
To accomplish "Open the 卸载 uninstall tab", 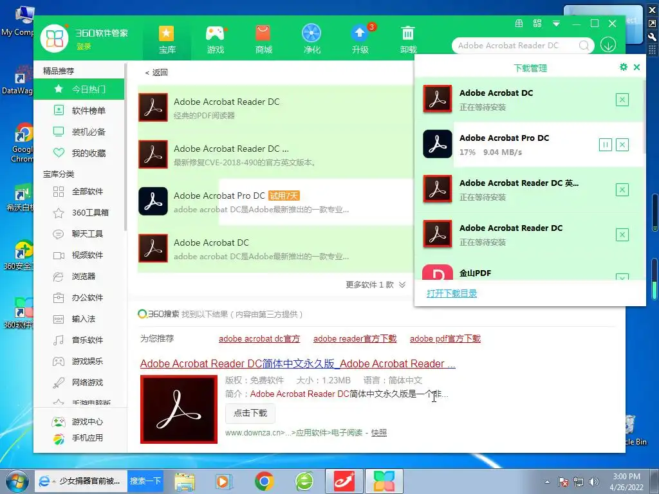I will click(408, 39).
